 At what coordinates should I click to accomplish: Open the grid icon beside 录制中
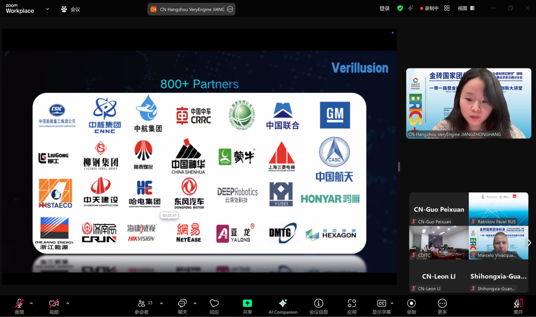[x=447, y=8]
